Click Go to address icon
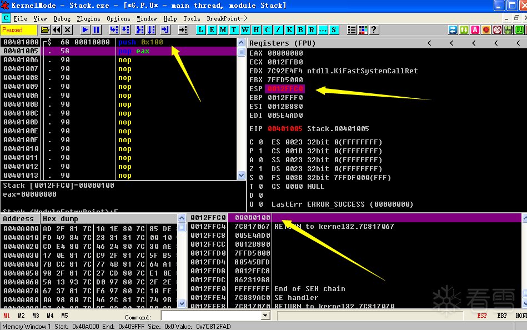This screenshot has width=527, height=330. click(183, 30)
